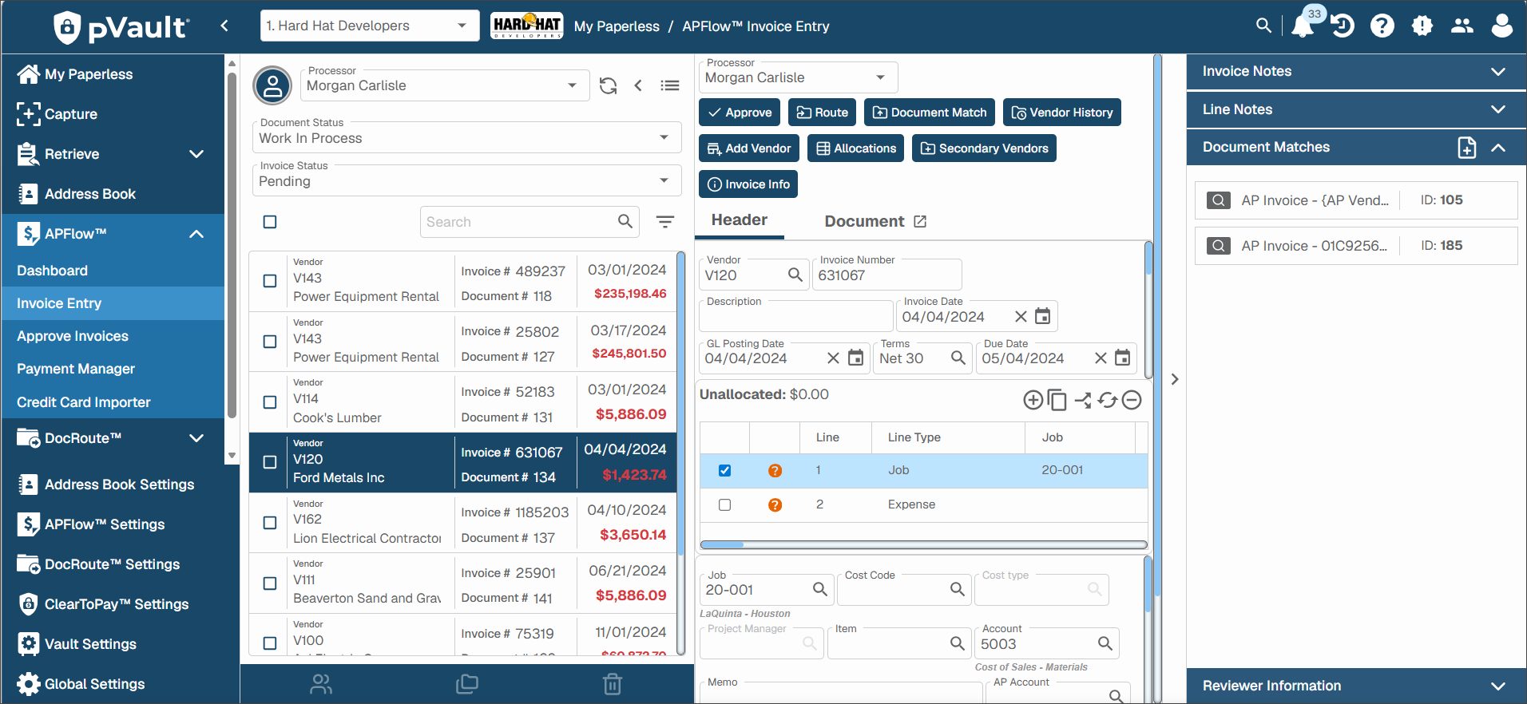1527x704 pixels.
Task: Uncheck allocation line 1 checkbox
Action: 724,470
